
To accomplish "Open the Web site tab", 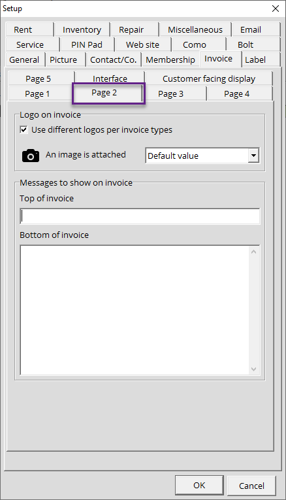I will point(143,44).
